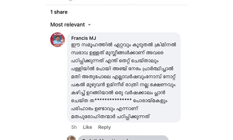Open Francis MJ's profile from his name
The width and height of the screenshot is (233, 140).
(x=84, y=38)
